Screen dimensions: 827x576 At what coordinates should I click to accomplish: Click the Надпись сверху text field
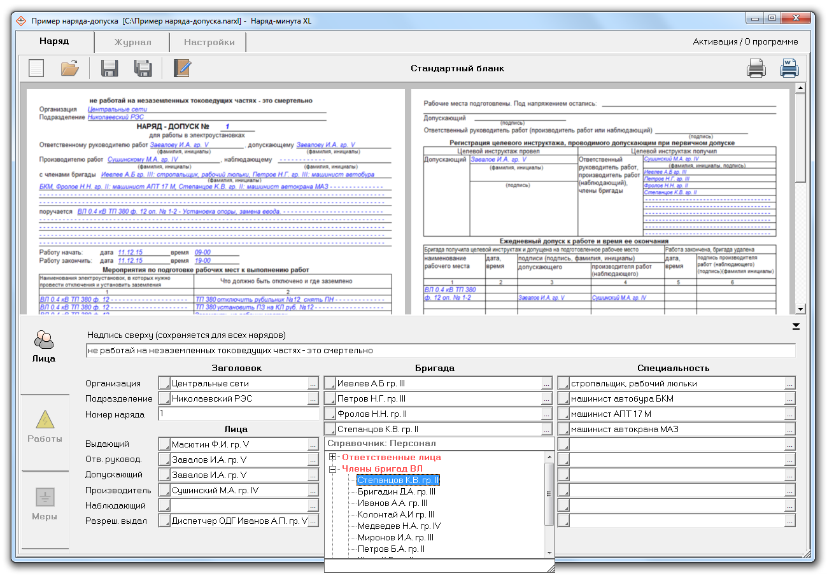pyautogui.click(x=441, y=351)
